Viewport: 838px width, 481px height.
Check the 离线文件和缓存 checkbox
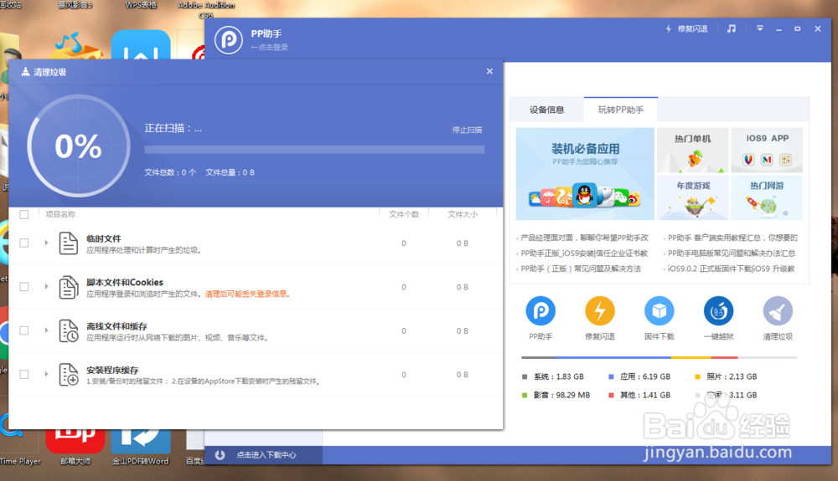tap(24, 330)
